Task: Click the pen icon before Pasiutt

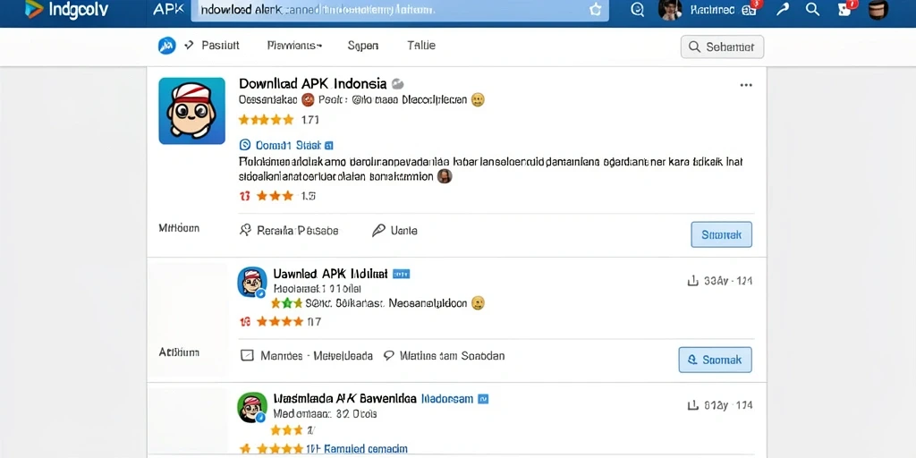Action: point(189,45)
